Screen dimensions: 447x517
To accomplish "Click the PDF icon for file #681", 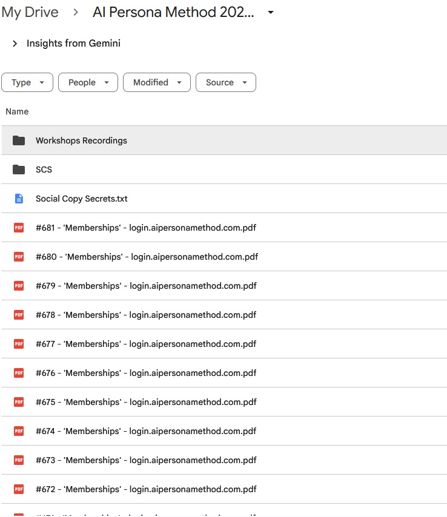I will click(19, 228).
